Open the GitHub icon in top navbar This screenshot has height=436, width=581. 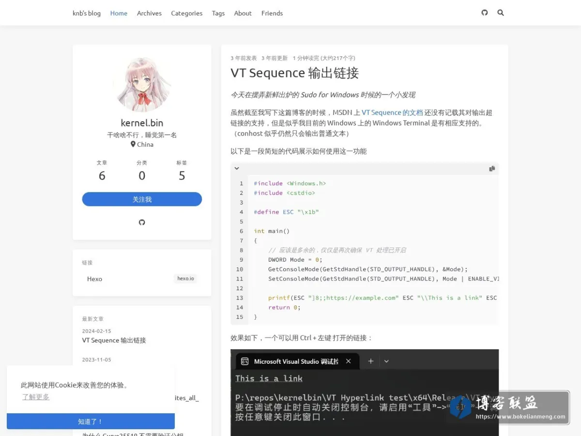485,13
